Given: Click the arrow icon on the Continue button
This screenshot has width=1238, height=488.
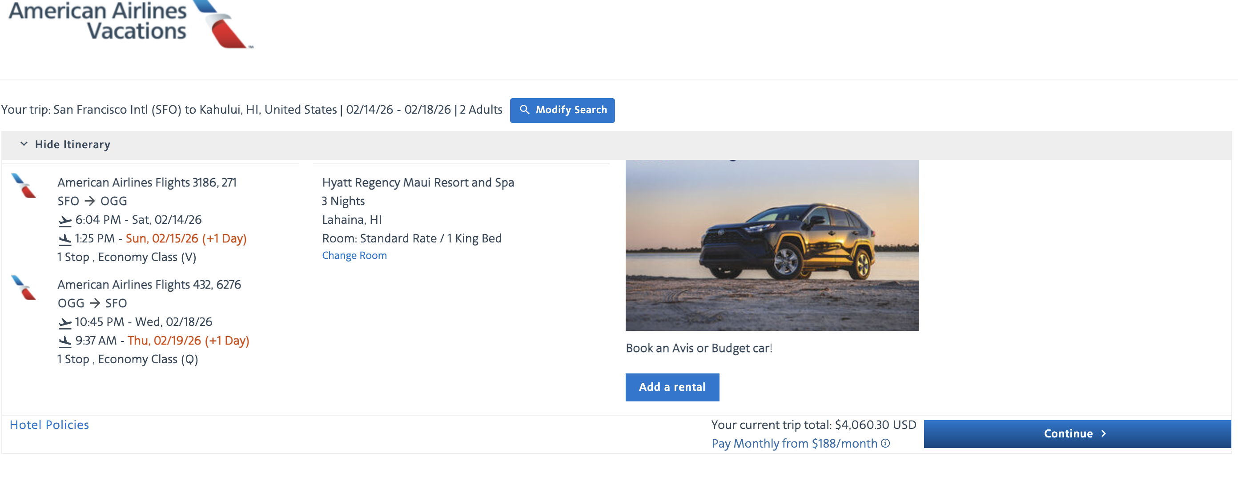Looking at the screenshot, I should coord(1104,434).
